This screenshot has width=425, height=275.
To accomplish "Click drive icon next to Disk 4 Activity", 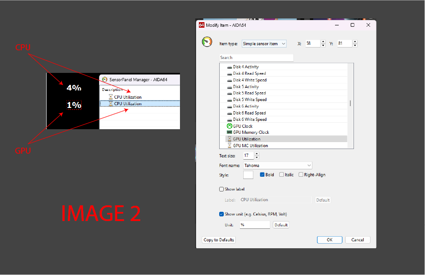I will (x=230, y=67).
